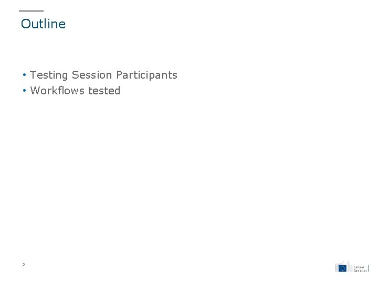Viewport: 378px width, 283px height.
Task: Select the "Outline" slide title
Action: tap(43, 24)
